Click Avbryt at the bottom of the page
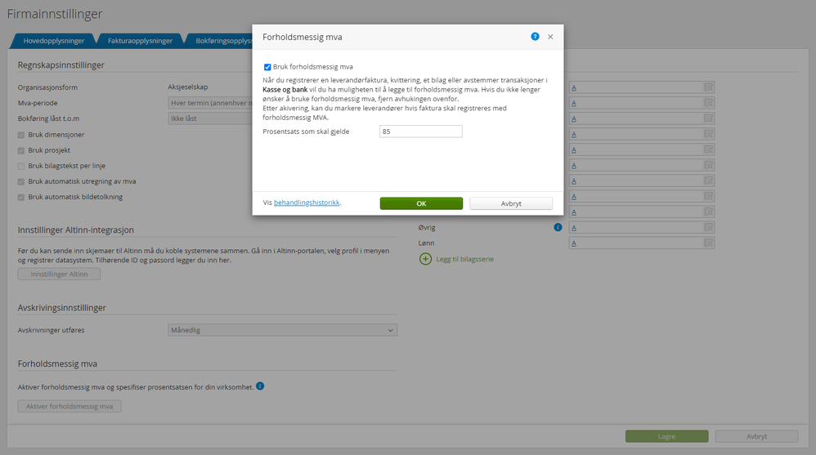This screenshot has height=455, width=816. pyautogui.click(x=756, y=436)
